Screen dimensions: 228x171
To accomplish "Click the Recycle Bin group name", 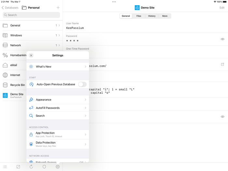I will coord(18,85).
